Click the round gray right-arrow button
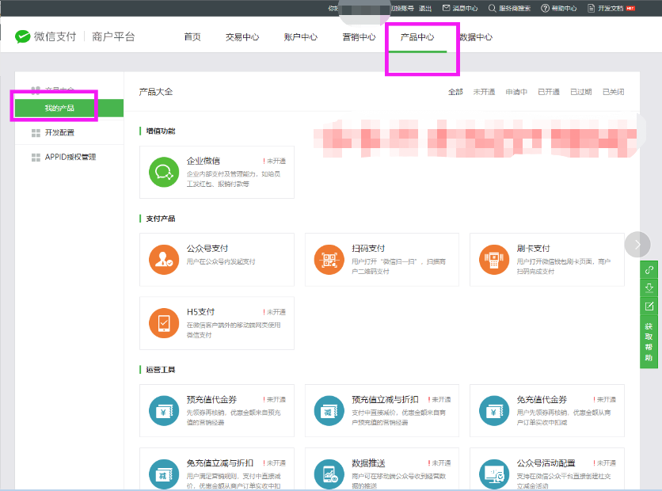The height and width of the screenshot is (491, 662). pyautogui.click(x=637, y=245)
